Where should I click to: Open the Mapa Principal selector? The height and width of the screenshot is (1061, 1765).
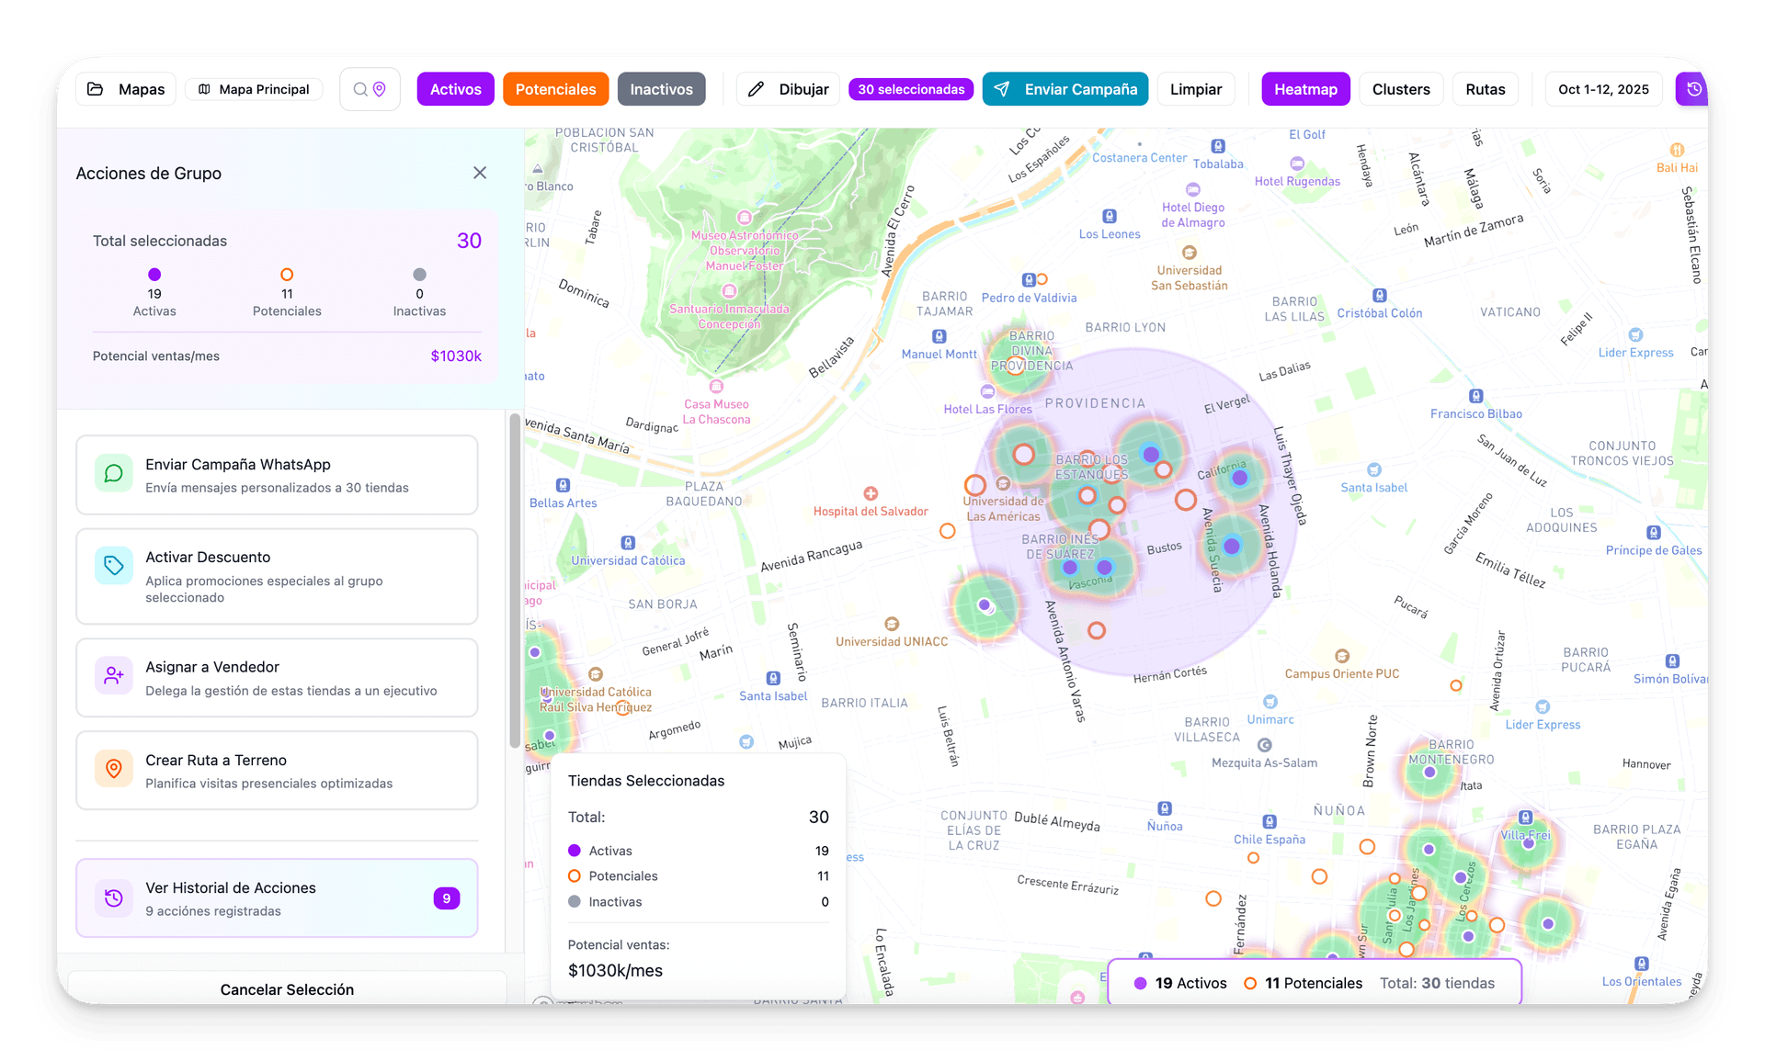click(x=255, y=89)
